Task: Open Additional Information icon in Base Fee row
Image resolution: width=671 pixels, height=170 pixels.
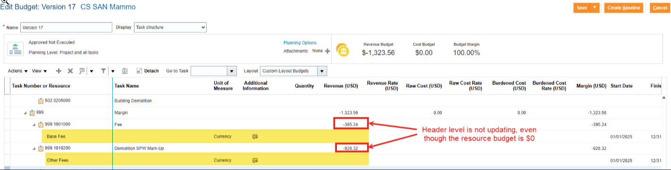Action: [x=255, y=137]
